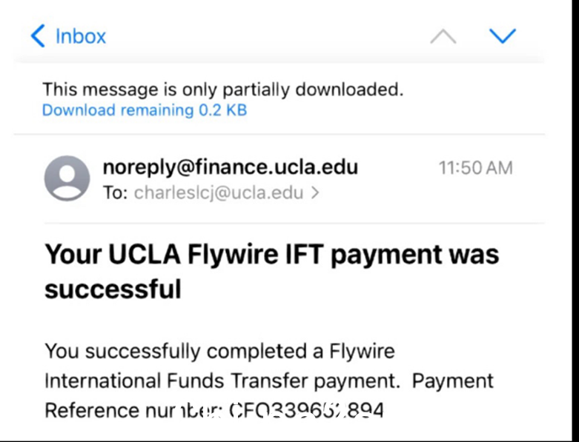Select the word 'Flywire' in the body paragraph

coord(362,351)
